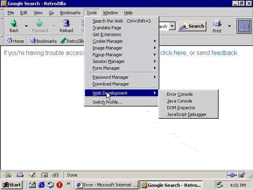Open the Back history dropdown arrow
Screen dimensions: 253x190
(26, 26)
